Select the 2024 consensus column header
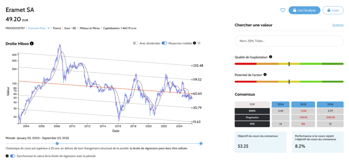Screen dimensions: 349x164 pyautogui.click(x=280, y=104)
